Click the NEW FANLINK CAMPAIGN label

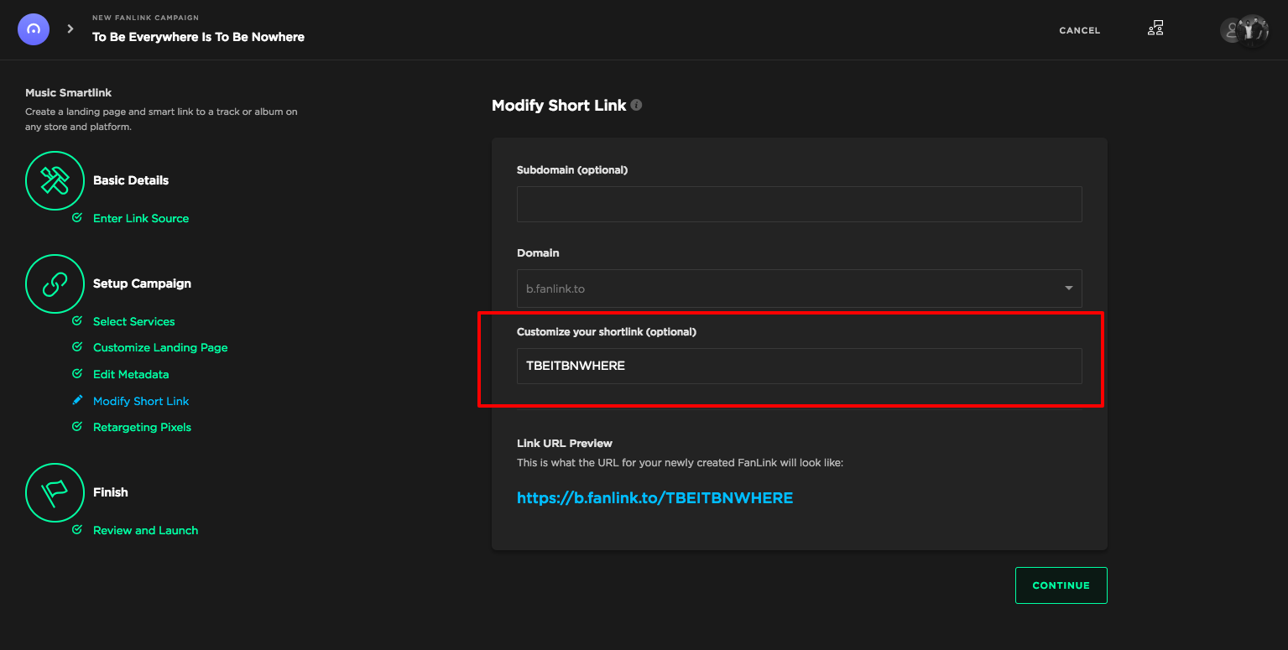click(146, 18)
